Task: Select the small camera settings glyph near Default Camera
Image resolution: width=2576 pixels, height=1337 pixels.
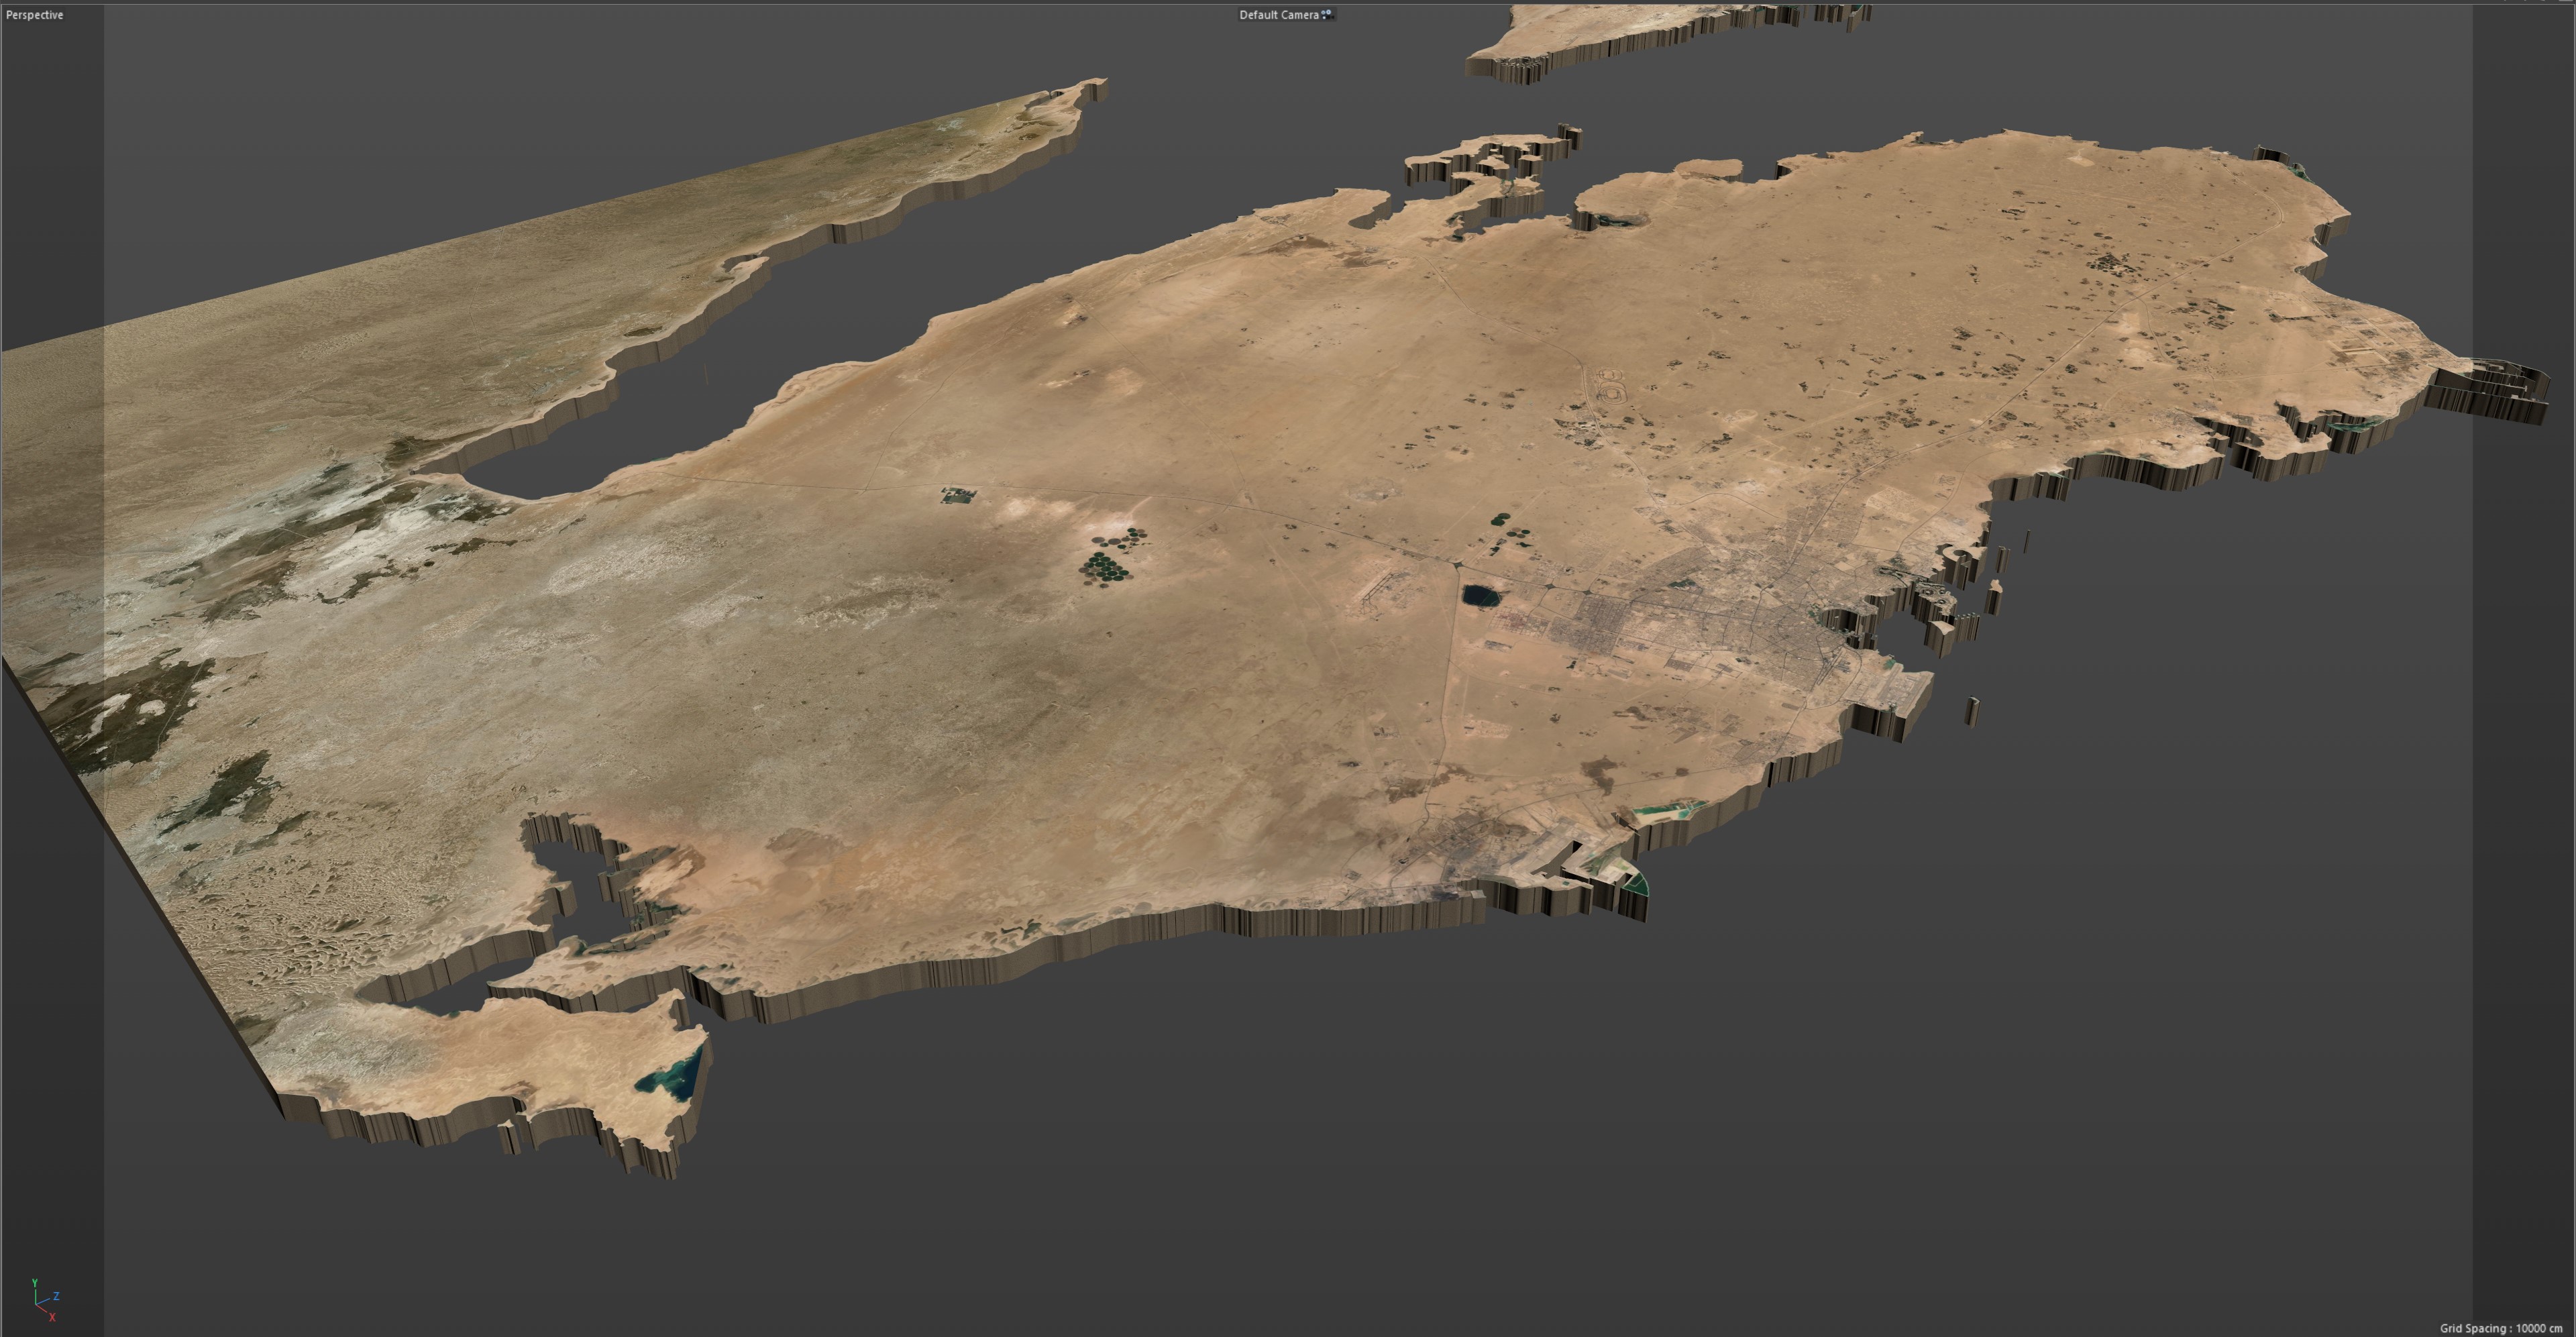Action: point(1325,15)
